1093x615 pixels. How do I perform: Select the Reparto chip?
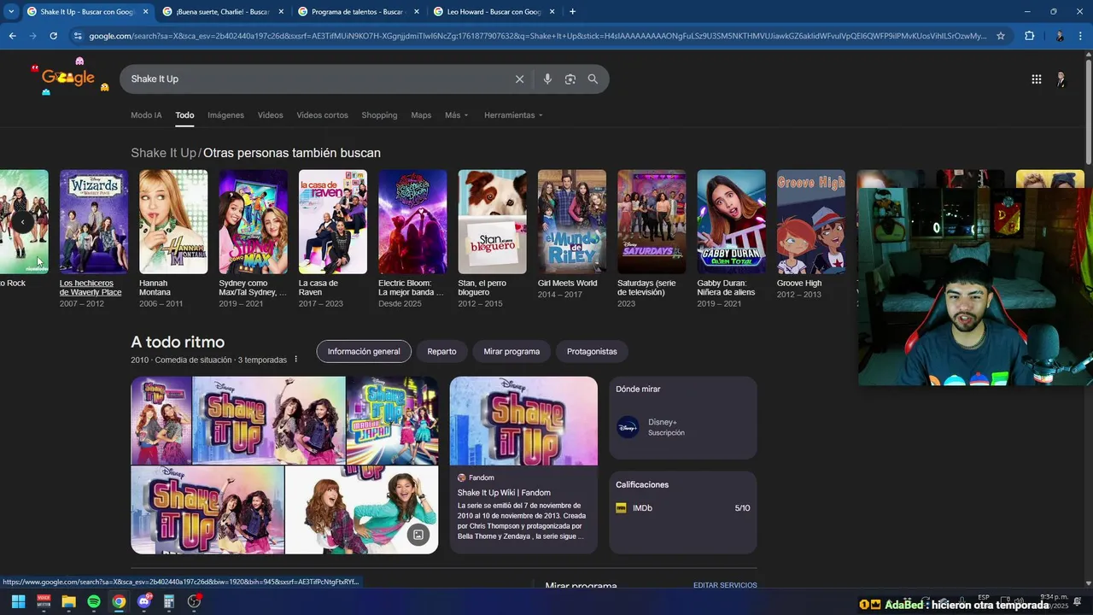pos(441,351)
